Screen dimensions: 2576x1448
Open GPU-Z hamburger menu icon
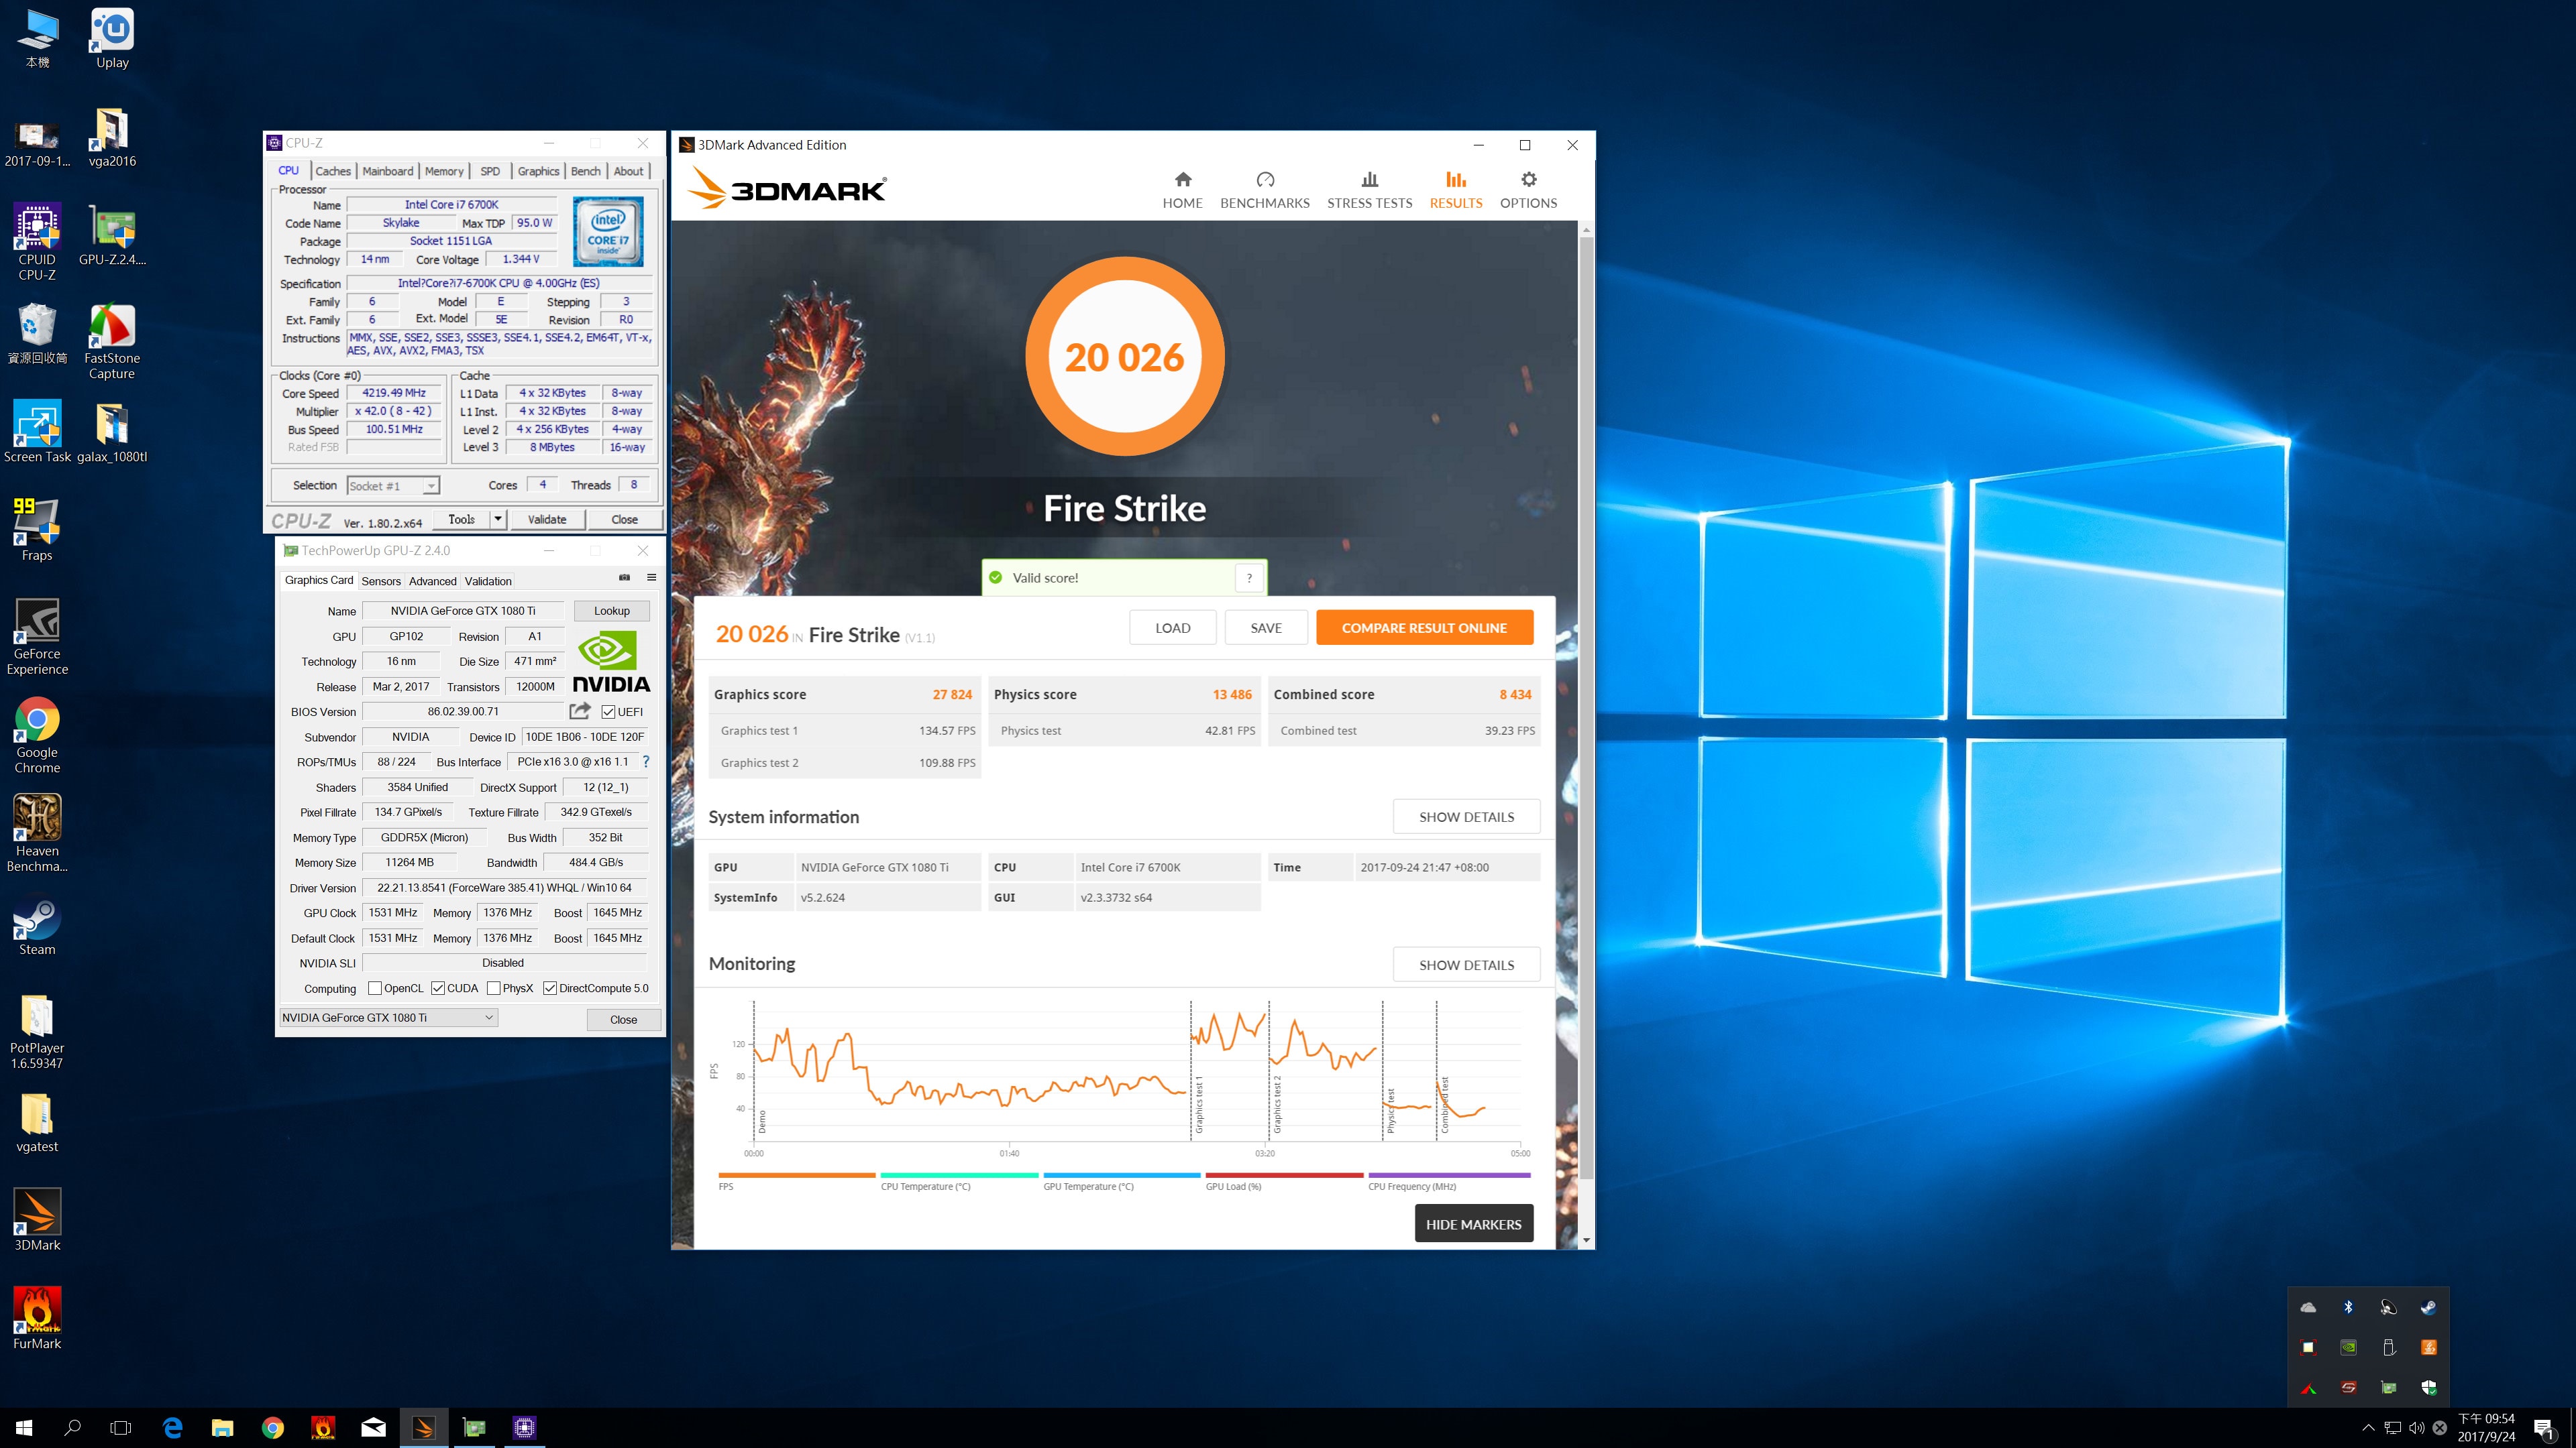pyautogui.click(x=651, y=578)
